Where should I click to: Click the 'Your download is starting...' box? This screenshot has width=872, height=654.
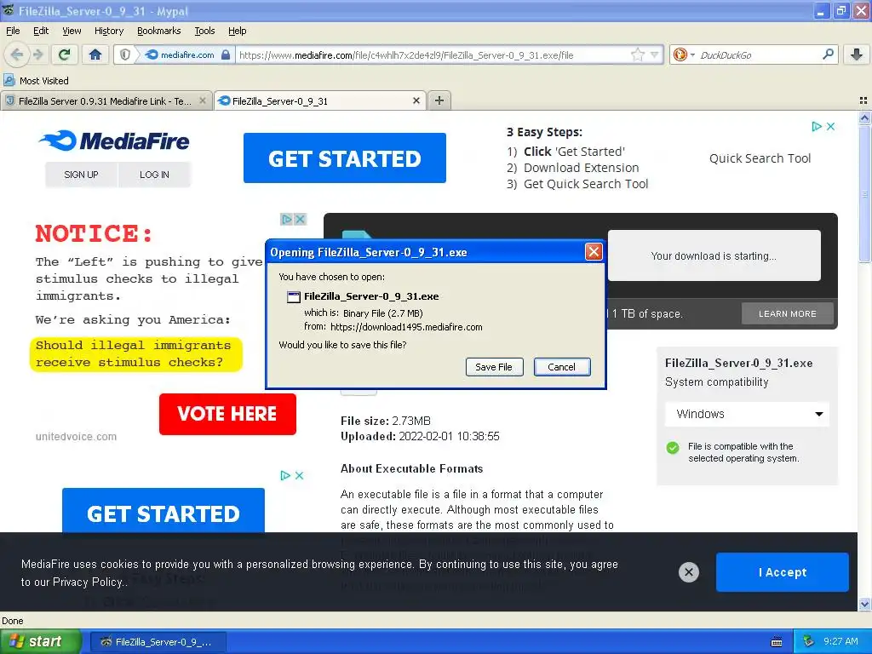pyautogui.click(x=714, y=255)
